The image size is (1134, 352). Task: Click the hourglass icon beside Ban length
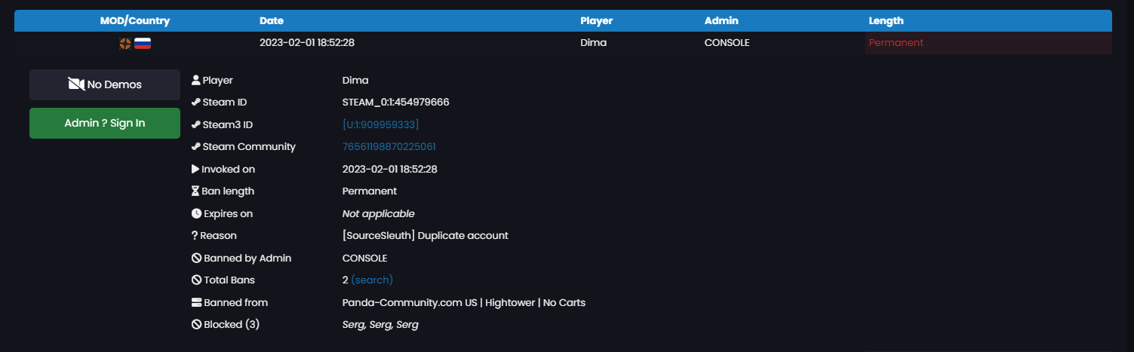[x=195, y=191]
